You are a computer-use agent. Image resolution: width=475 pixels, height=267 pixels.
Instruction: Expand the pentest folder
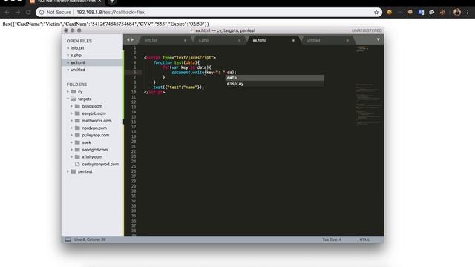click(x=68, y=171)
